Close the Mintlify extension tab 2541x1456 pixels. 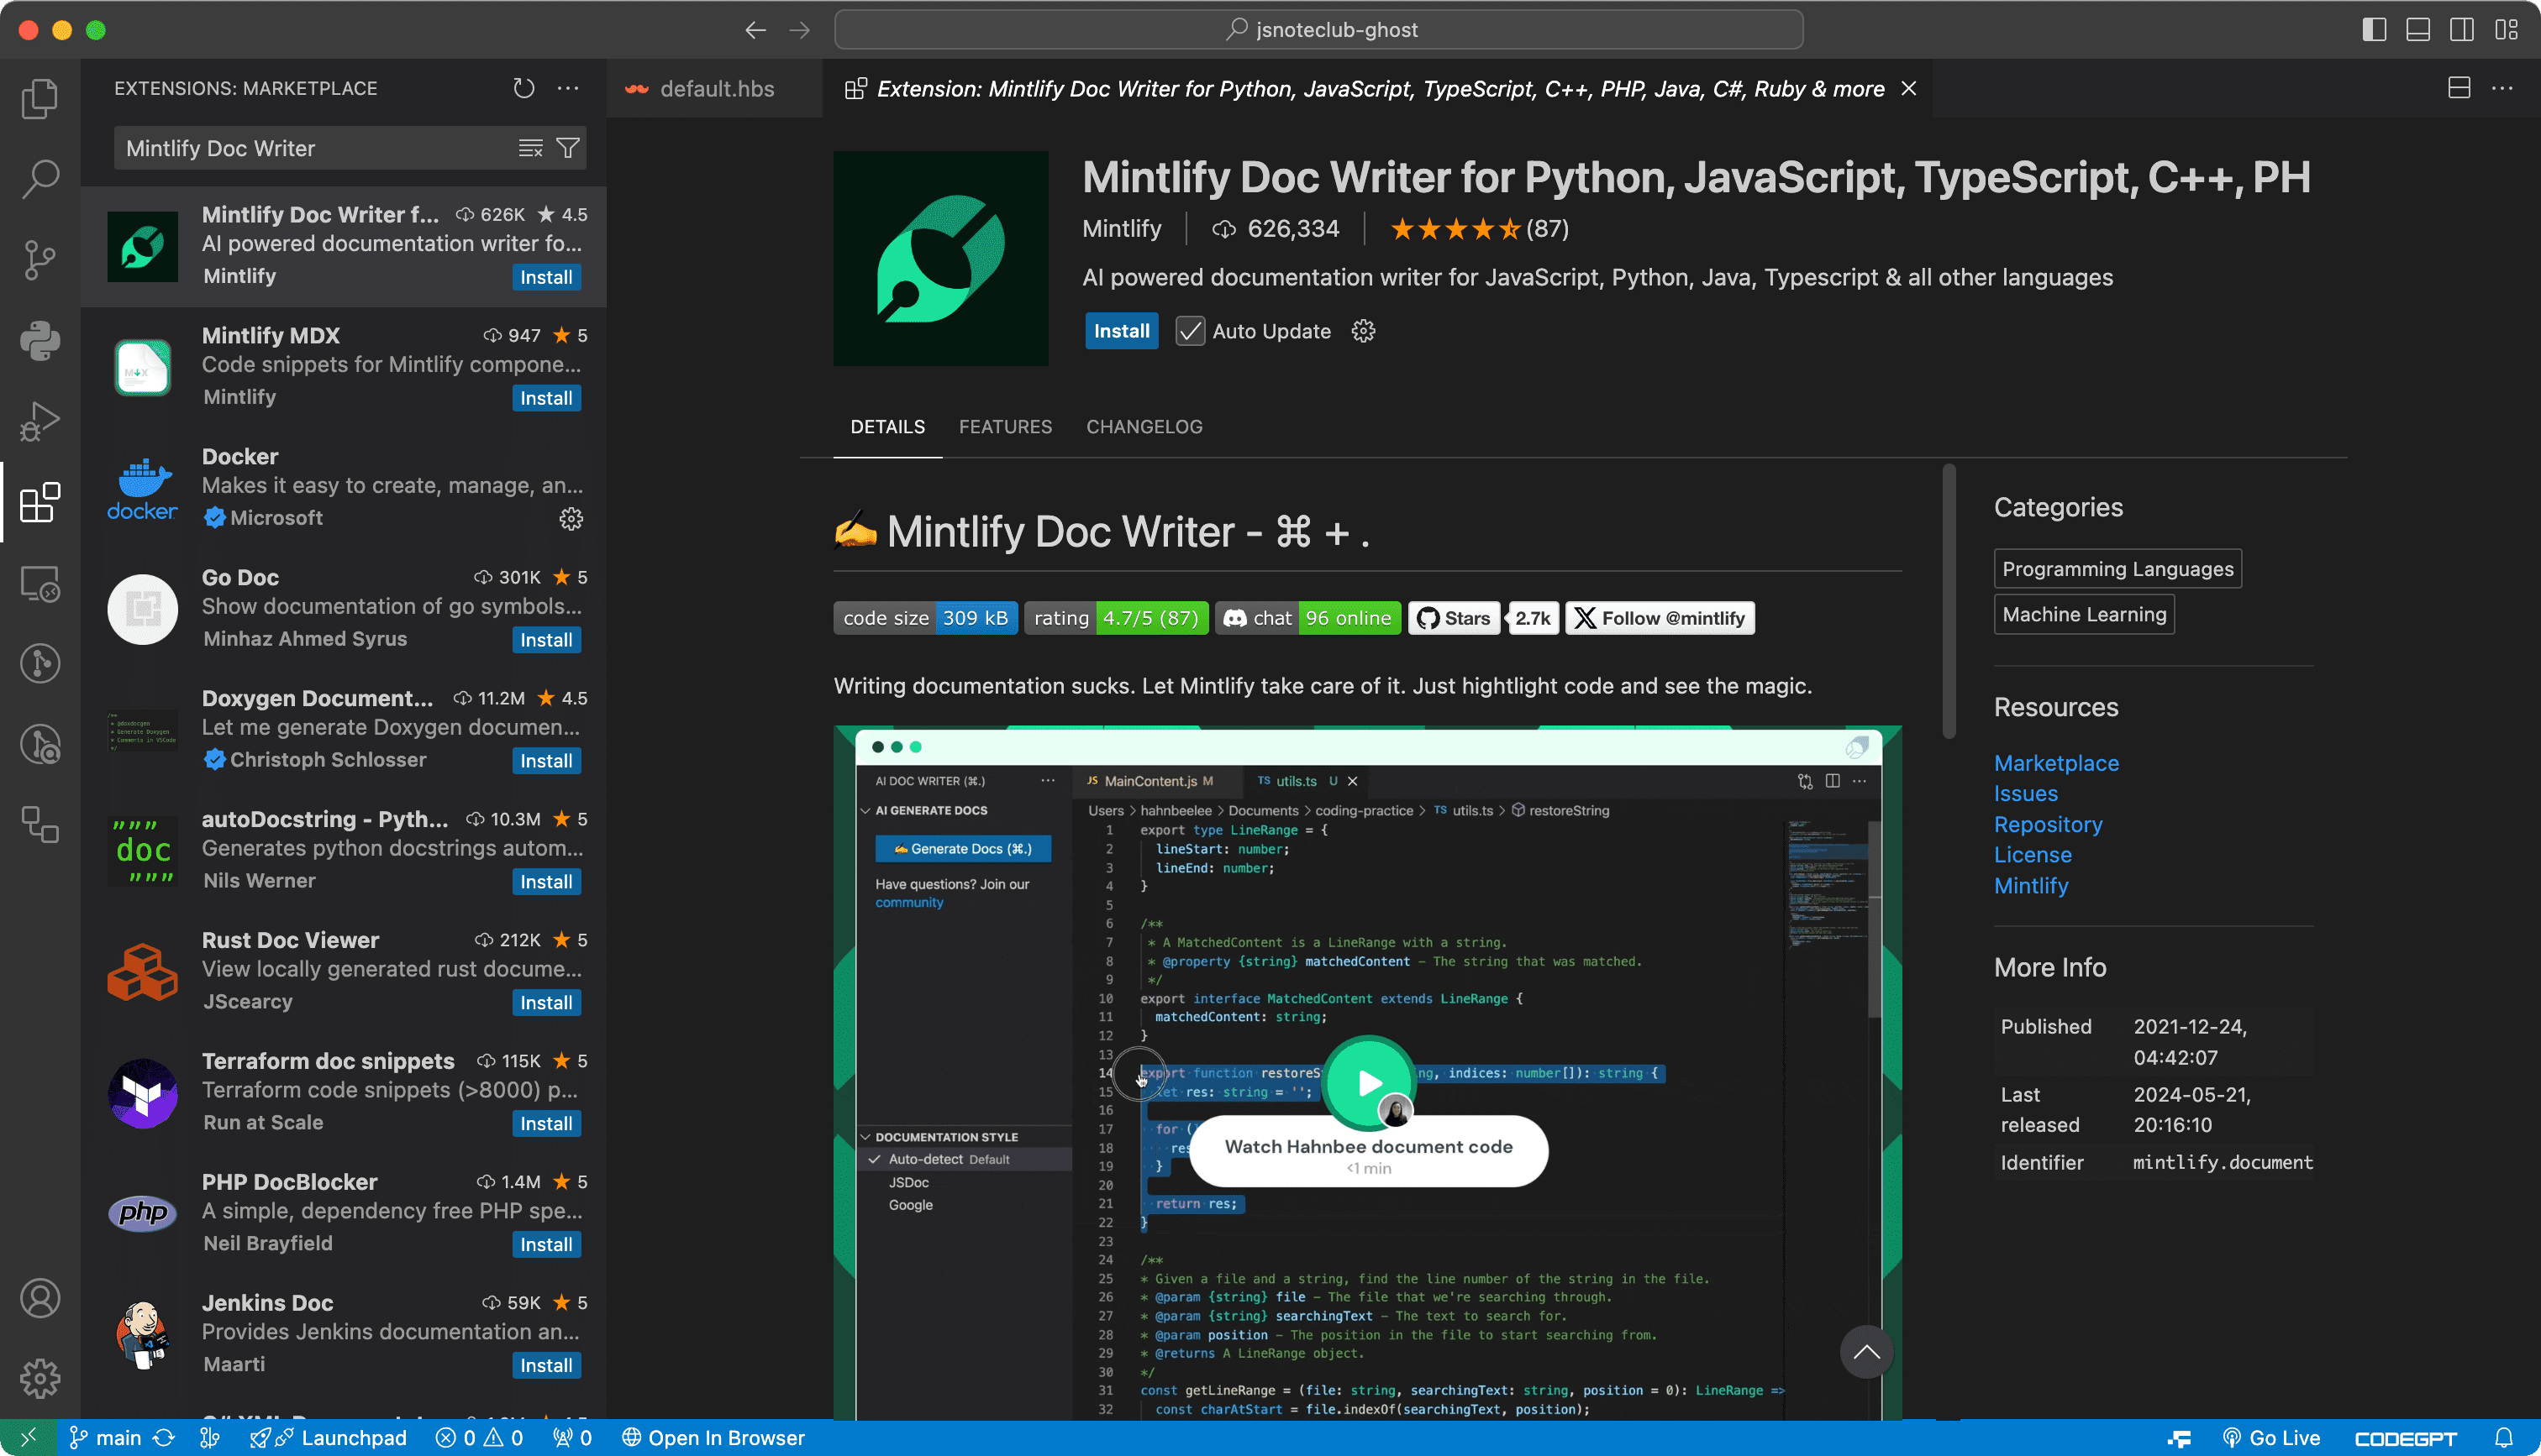[1909, 88]
